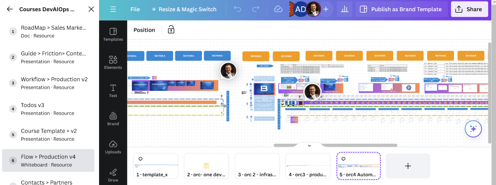The image size is (496, 185).
Task: Click item number 6 badge in the course list
Action: click(13, 161)
